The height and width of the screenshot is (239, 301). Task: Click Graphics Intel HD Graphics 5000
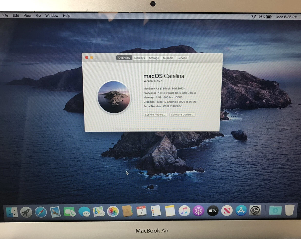click(170, 102)
